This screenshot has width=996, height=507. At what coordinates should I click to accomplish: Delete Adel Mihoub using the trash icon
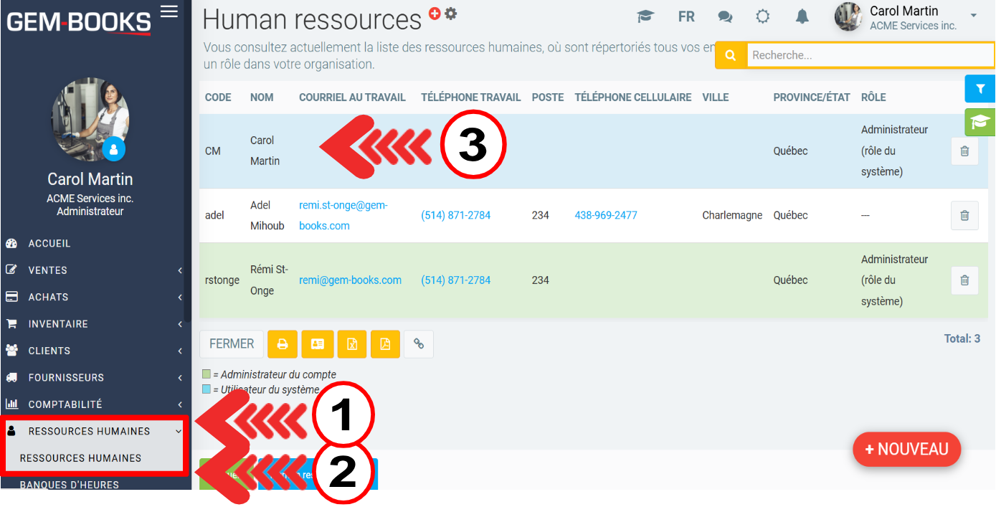(x=964, y=215)
